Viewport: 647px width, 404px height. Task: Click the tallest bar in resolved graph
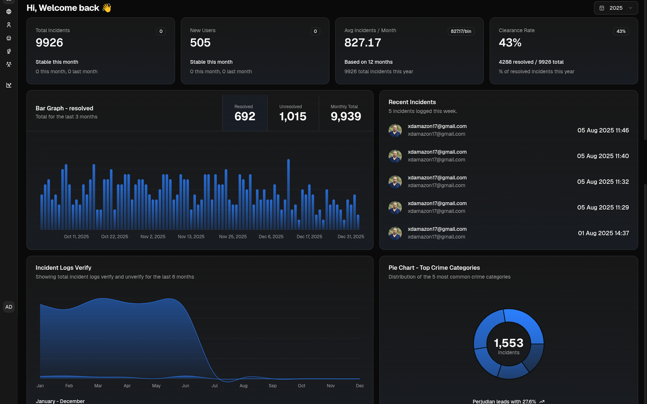[x=288, y=195]
